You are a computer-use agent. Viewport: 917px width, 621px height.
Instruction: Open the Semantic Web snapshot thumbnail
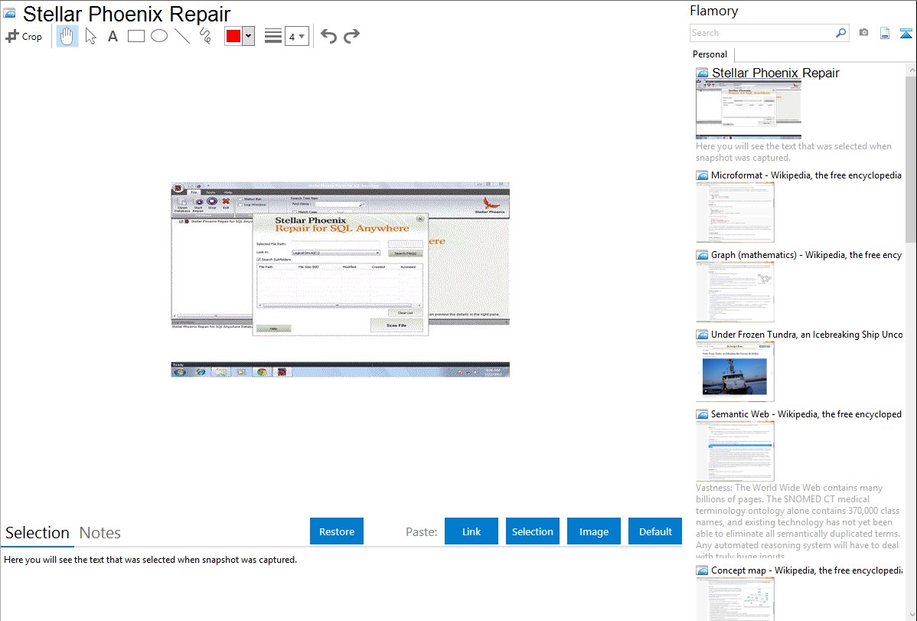click(x=735, y=451)
